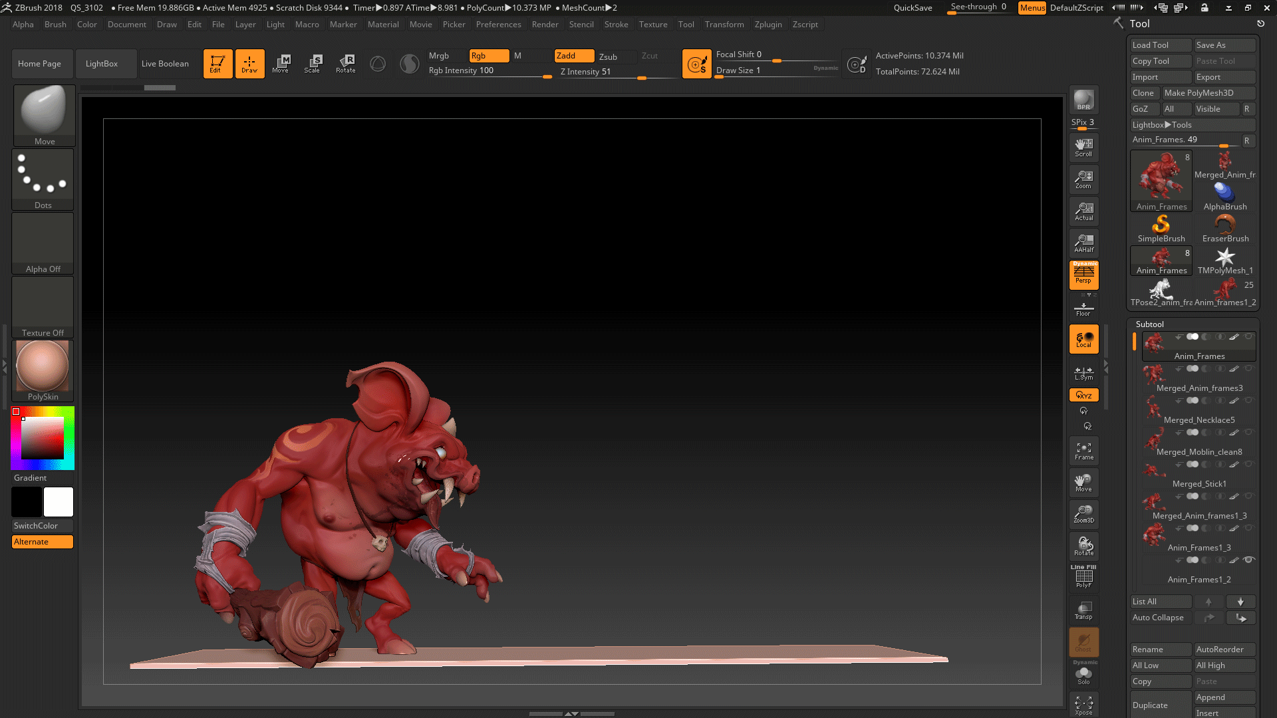1277x718 pixels.
Task: Open Xpose exploded view
Action: (x=1083, y=705)
